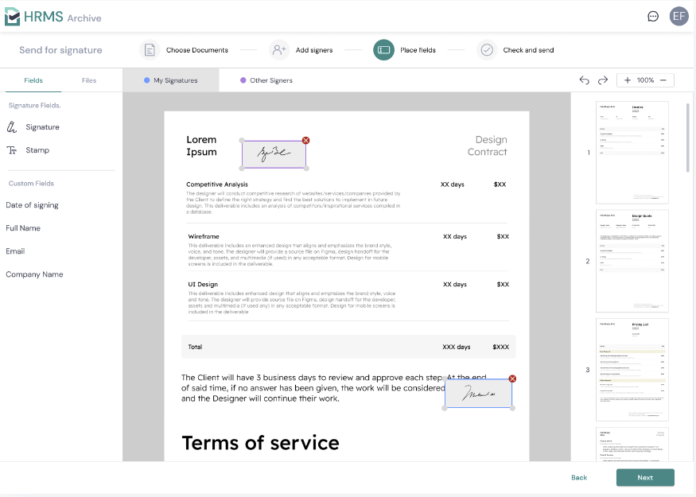
Task: Delete the lower signature field
Action: pos(512,379)
